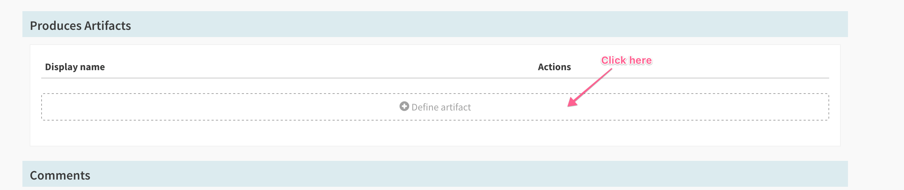This screenshot has height=190, width=904.
Task: Click the right side of the Comments header bar
Action: click(x=795, y=175)
